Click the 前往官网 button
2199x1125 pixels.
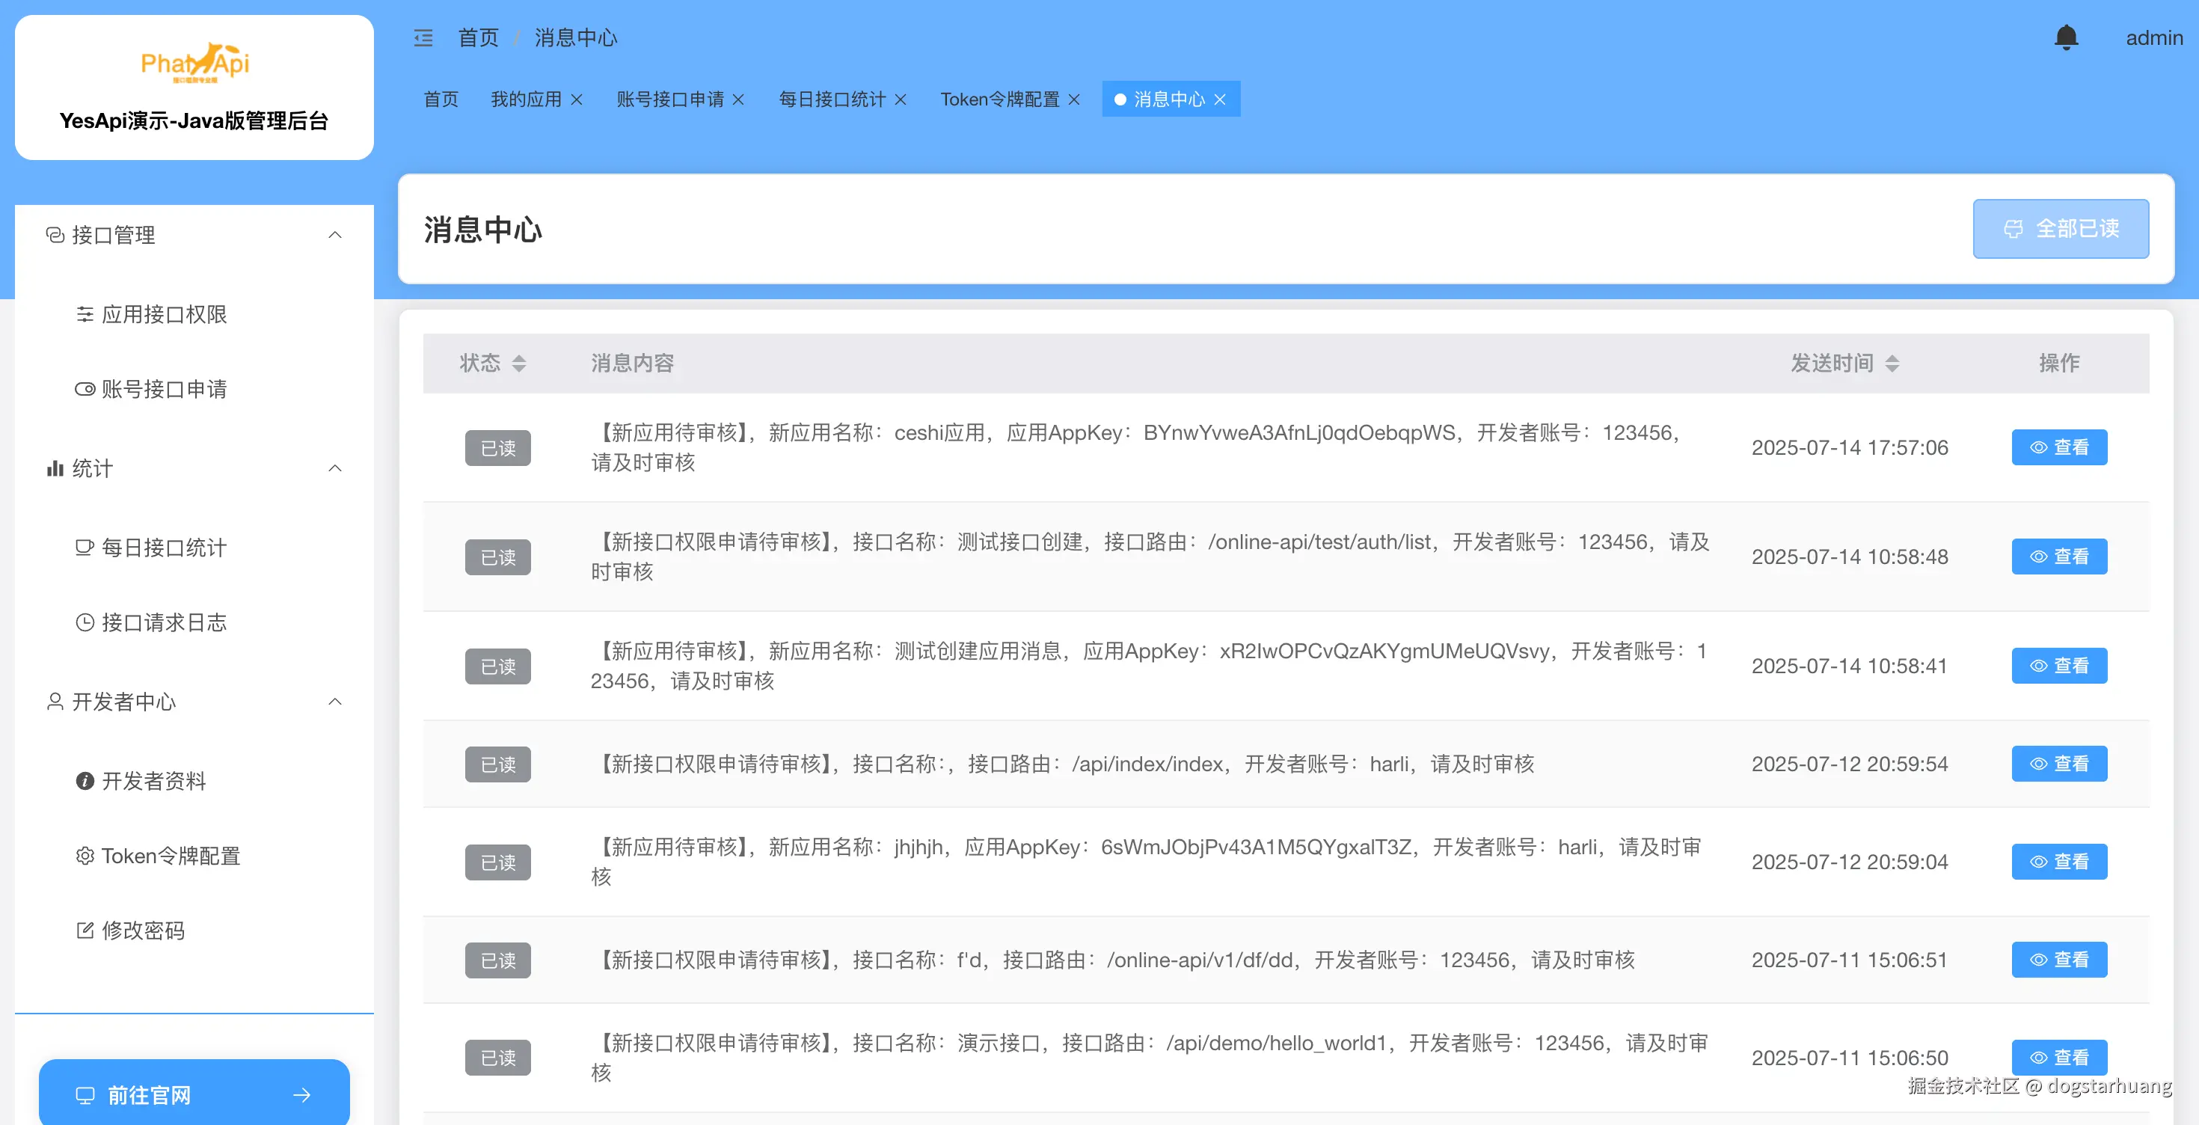point(194,1094)
